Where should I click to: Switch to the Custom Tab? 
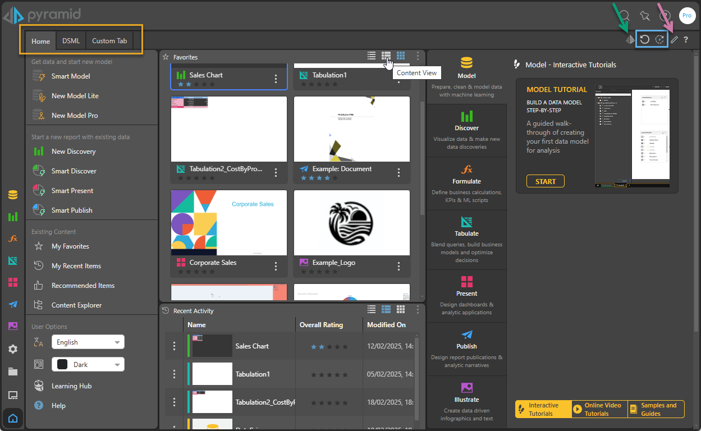109,41
